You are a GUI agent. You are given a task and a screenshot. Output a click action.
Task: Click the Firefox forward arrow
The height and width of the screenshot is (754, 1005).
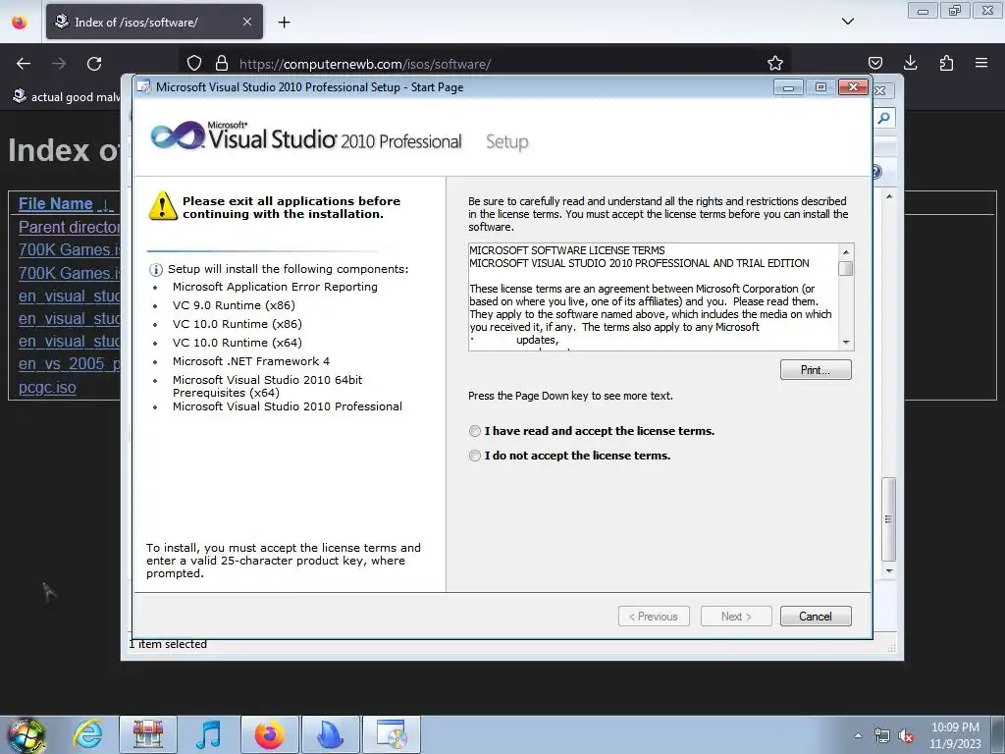(x=59, y=64)
